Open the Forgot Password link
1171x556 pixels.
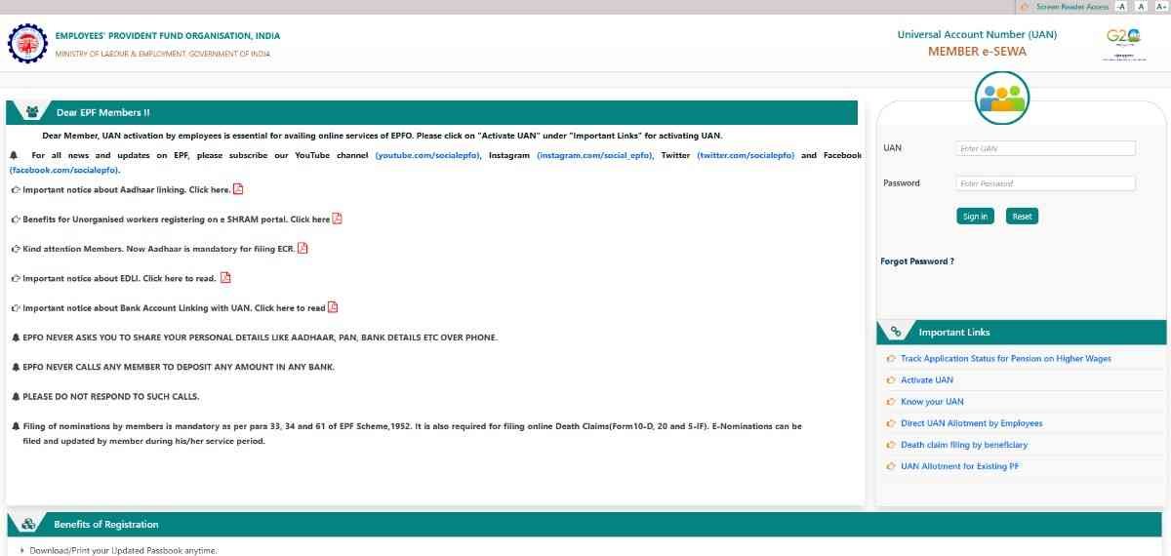click(917, 261)
